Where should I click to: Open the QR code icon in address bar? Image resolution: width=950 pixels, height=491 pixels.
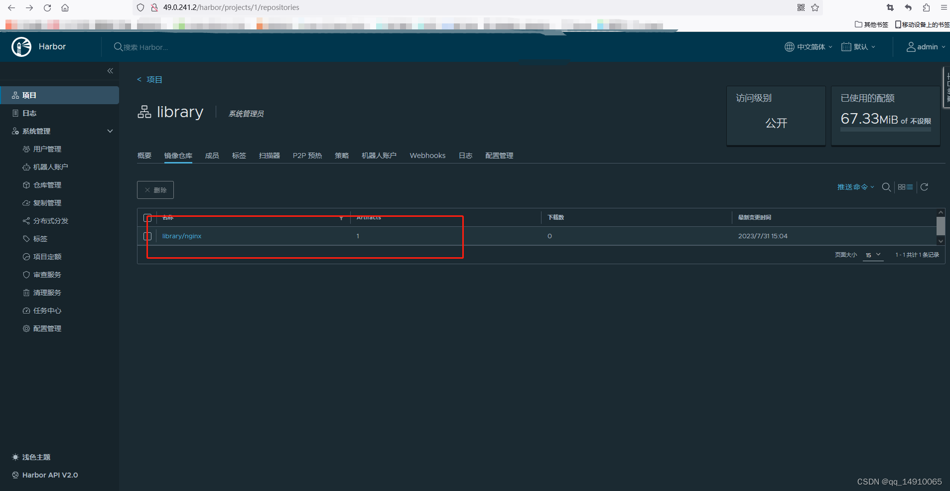(801, 7)
